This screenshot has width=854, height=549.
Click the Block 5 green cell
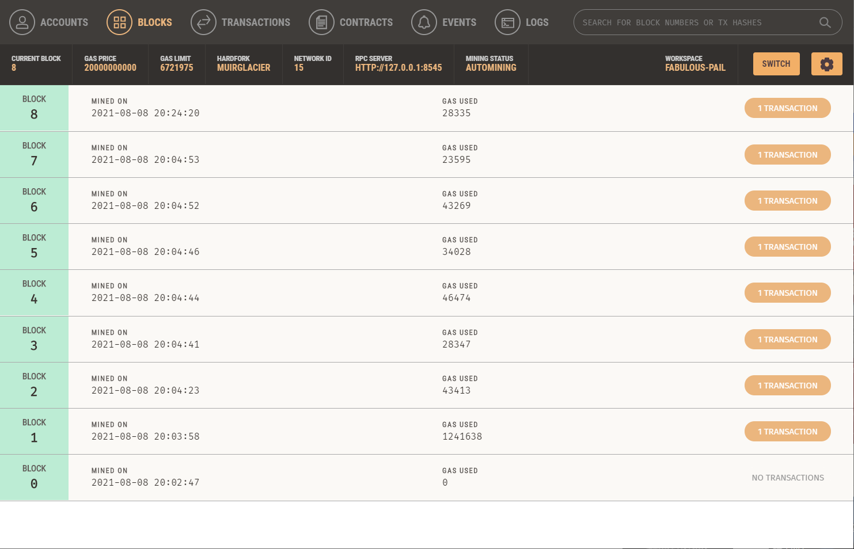[34, 246]
